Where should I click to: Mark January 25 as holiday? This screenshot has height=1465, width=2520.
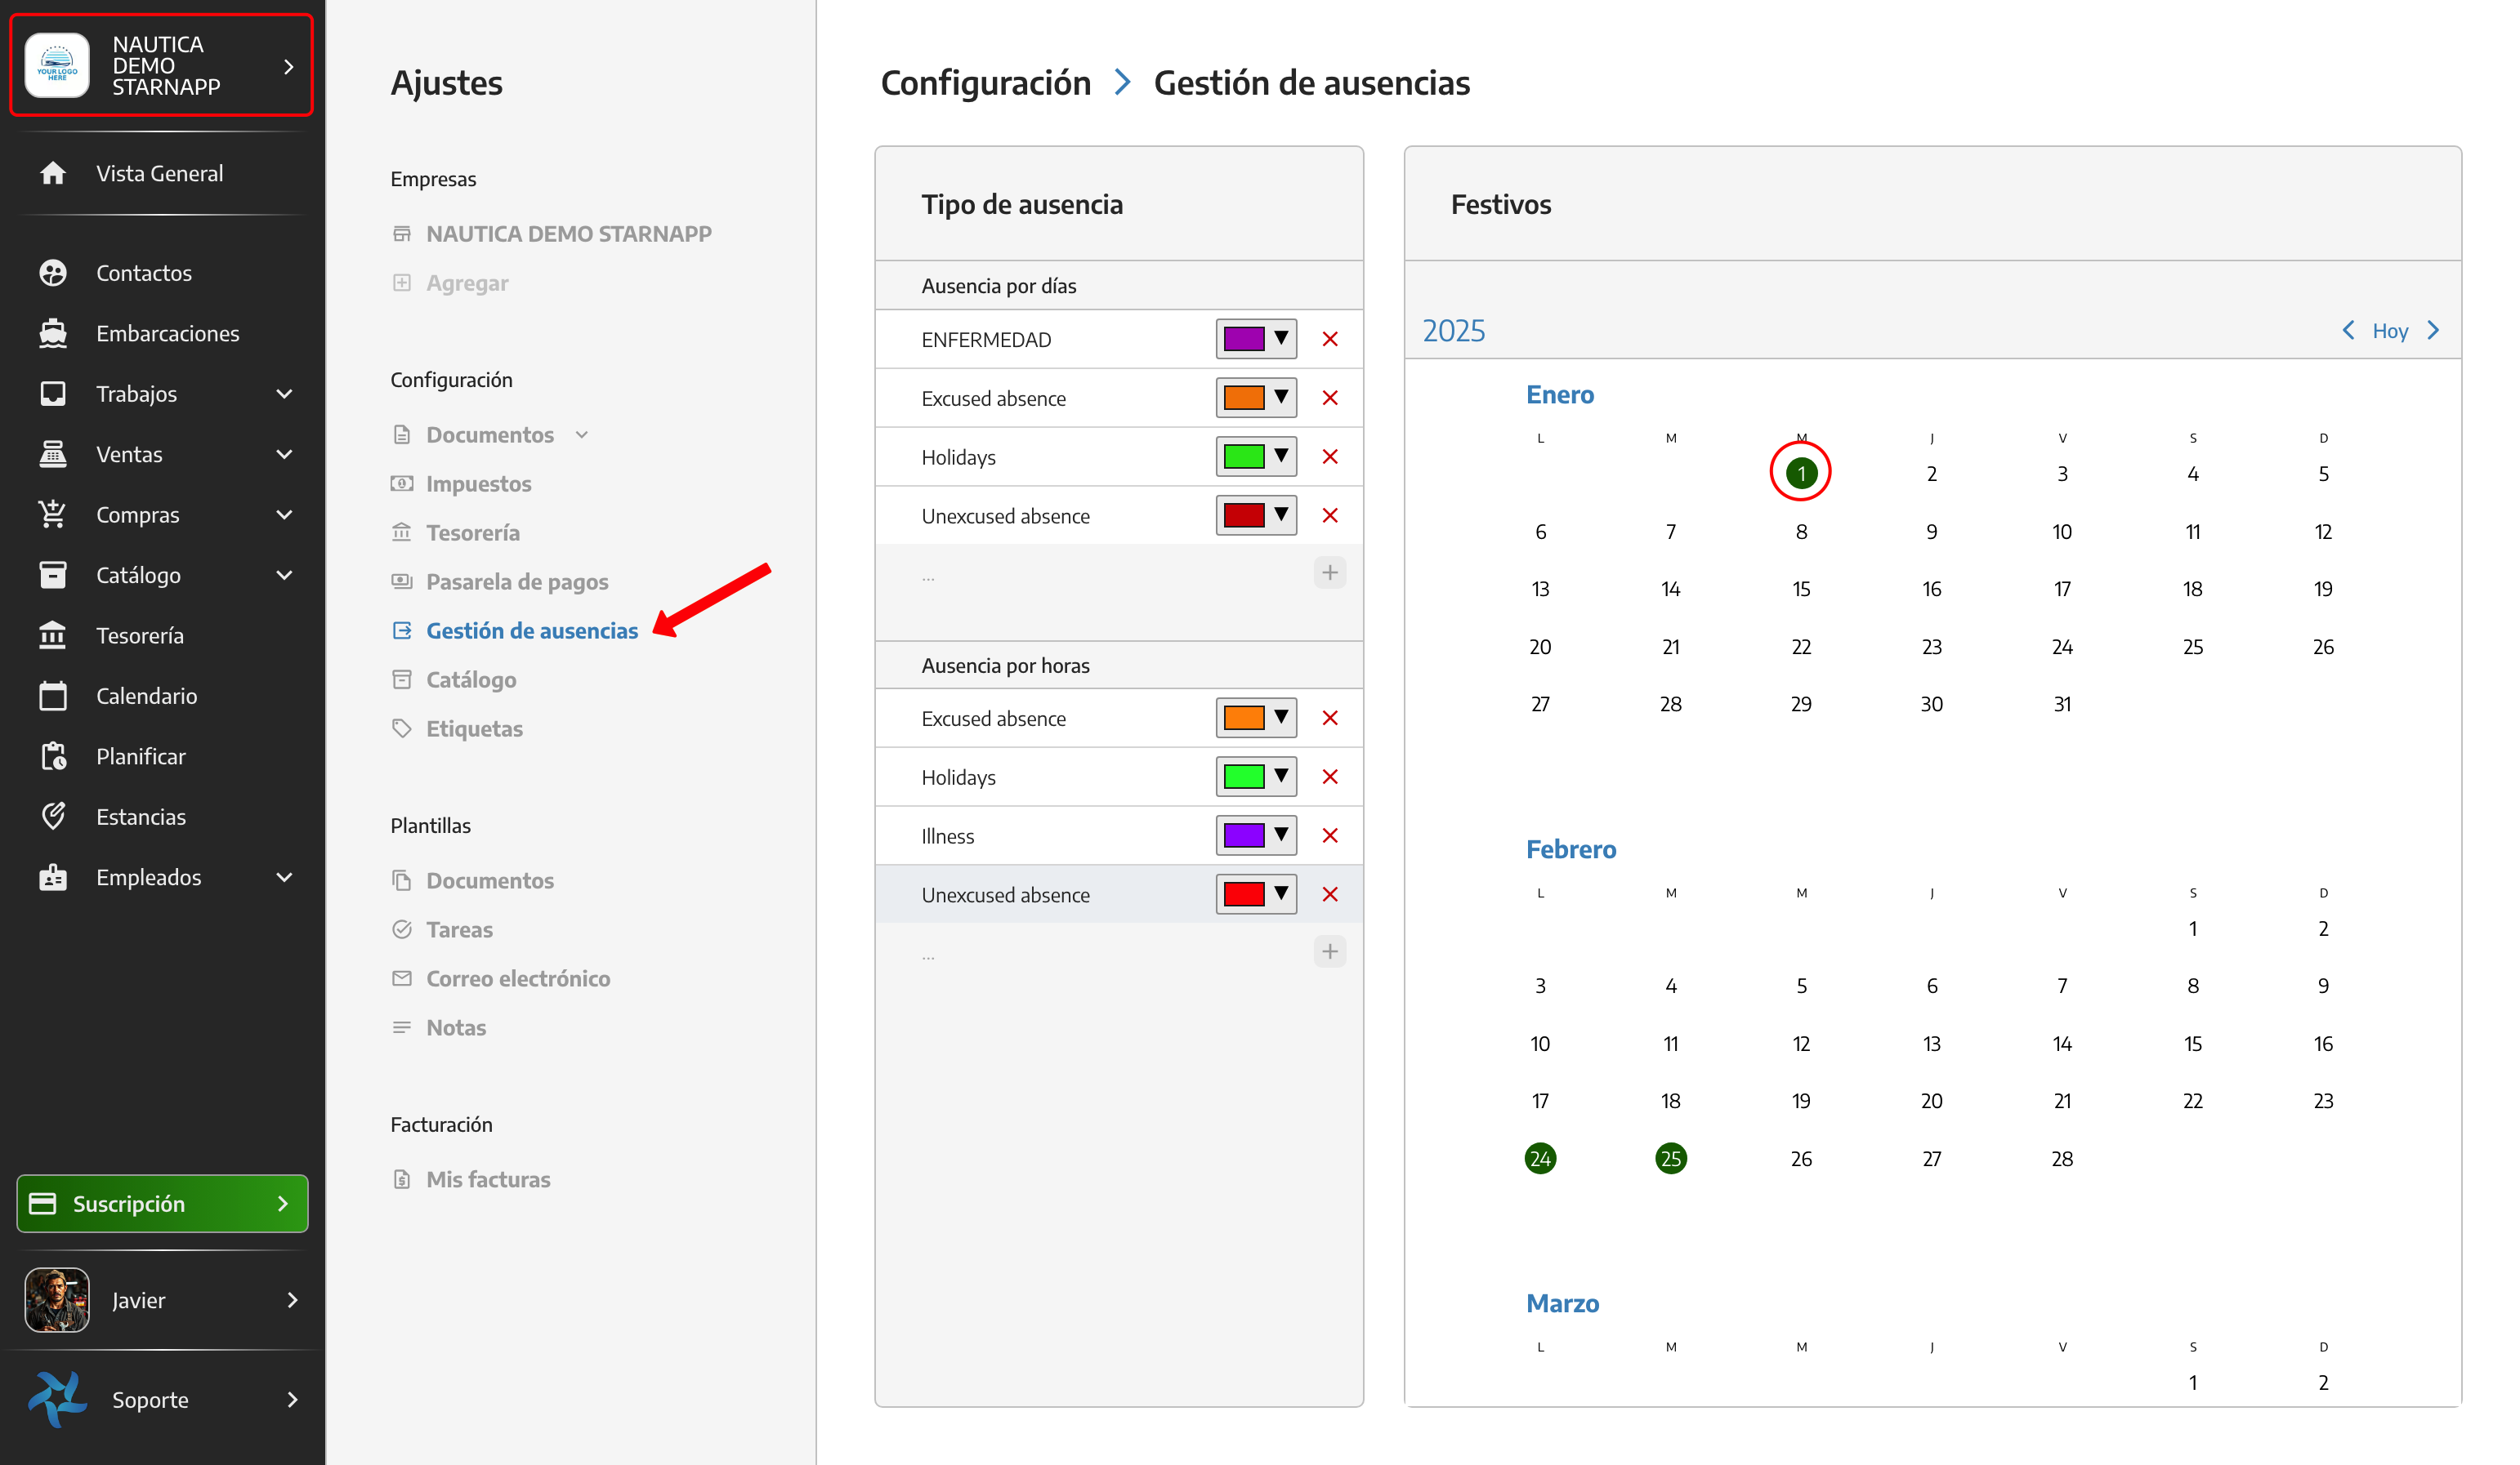pyautogui.click(x=2193, y=647)
